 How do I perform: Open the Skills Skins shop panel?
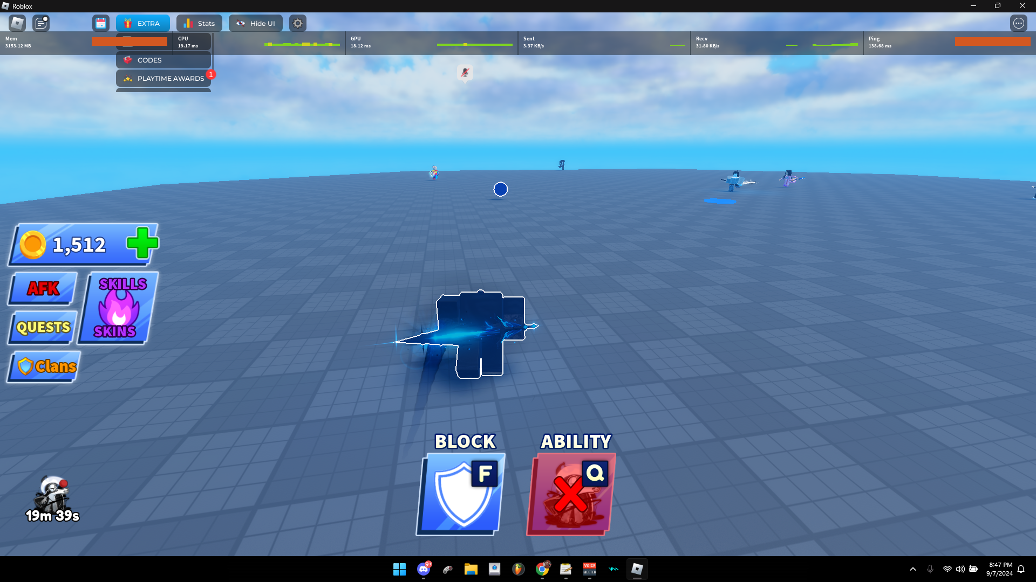(x=119, y=308)
